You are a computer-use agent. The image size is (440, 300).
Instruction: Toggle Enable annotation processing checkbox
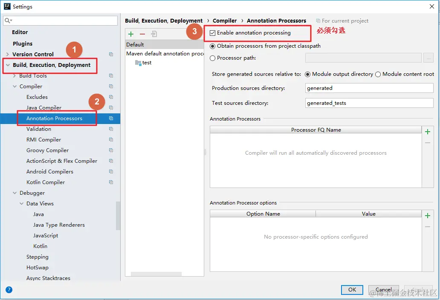pos(213,33)
